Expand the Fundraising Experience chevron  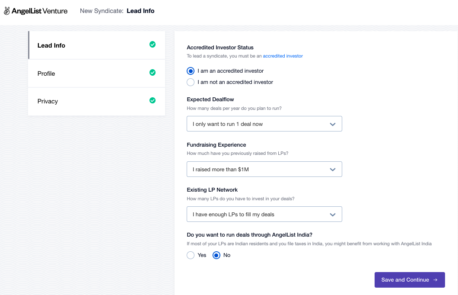pyautogui.click(x=332, y=170)
